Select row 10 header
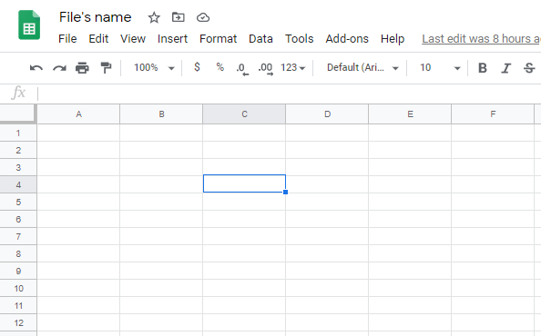The width and height of the screenshot is (541, 336). [18, 288]
